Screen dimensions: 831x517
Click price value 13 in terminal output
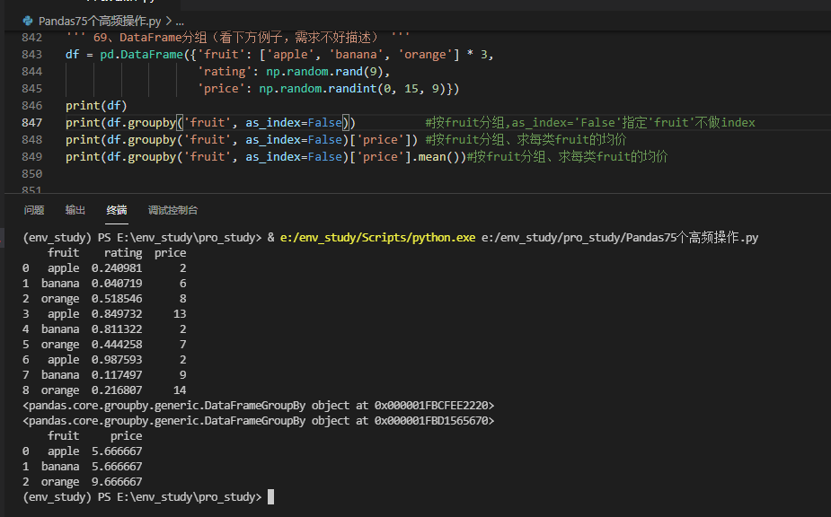pyautogui.click(x=180, y=314)
